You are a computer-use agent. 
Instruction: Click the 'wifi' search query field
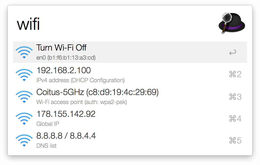coord(106,24)
